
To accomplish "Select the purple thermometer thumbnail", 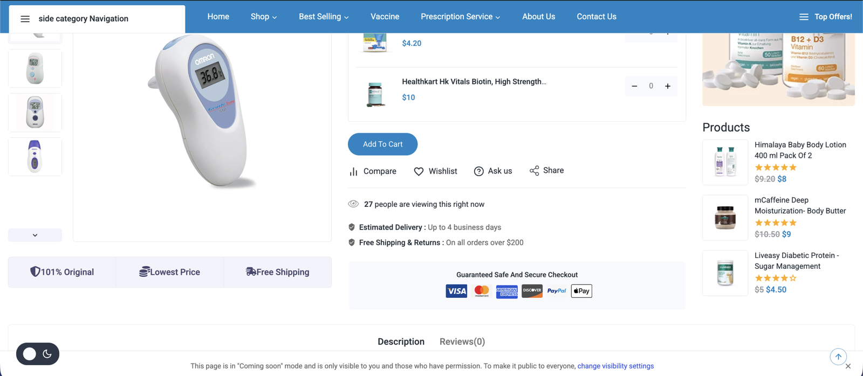I will pos(35,157).
